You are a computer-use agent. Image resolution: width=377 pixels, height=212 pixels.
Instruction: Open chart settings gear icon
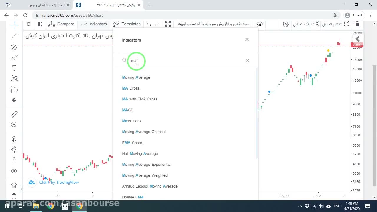click(x=285, y=24)
